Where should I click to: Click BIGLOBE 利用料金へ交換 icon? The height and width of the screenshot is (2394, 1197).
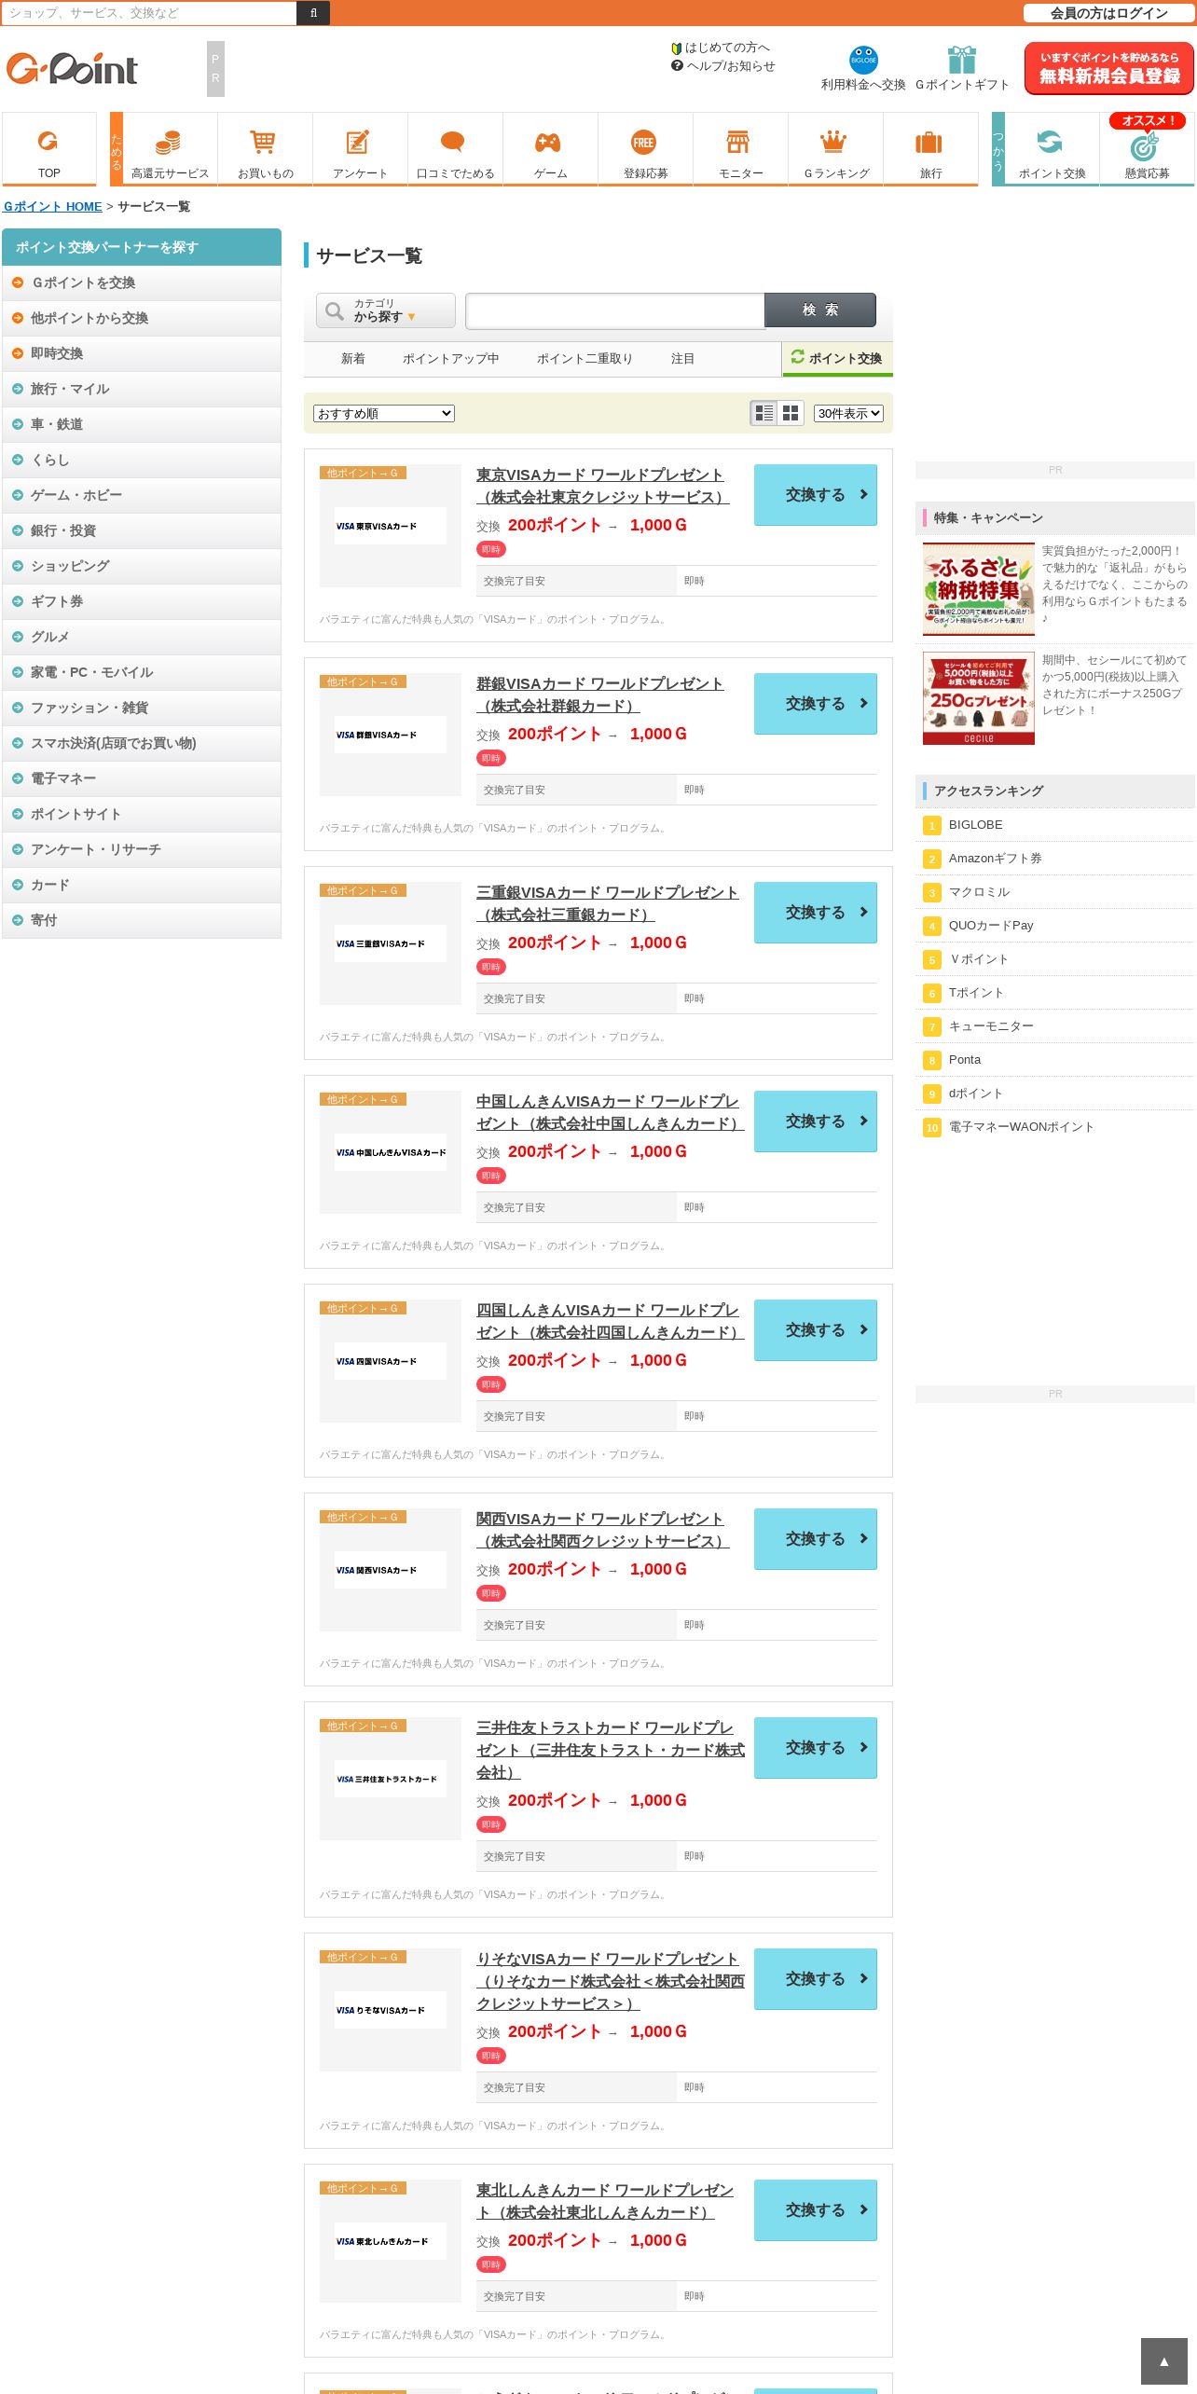(863, 61)
